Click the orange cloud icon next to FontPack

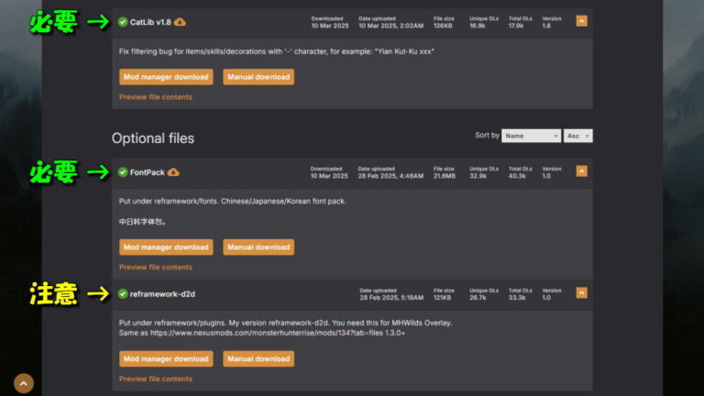tap(173, 171)
